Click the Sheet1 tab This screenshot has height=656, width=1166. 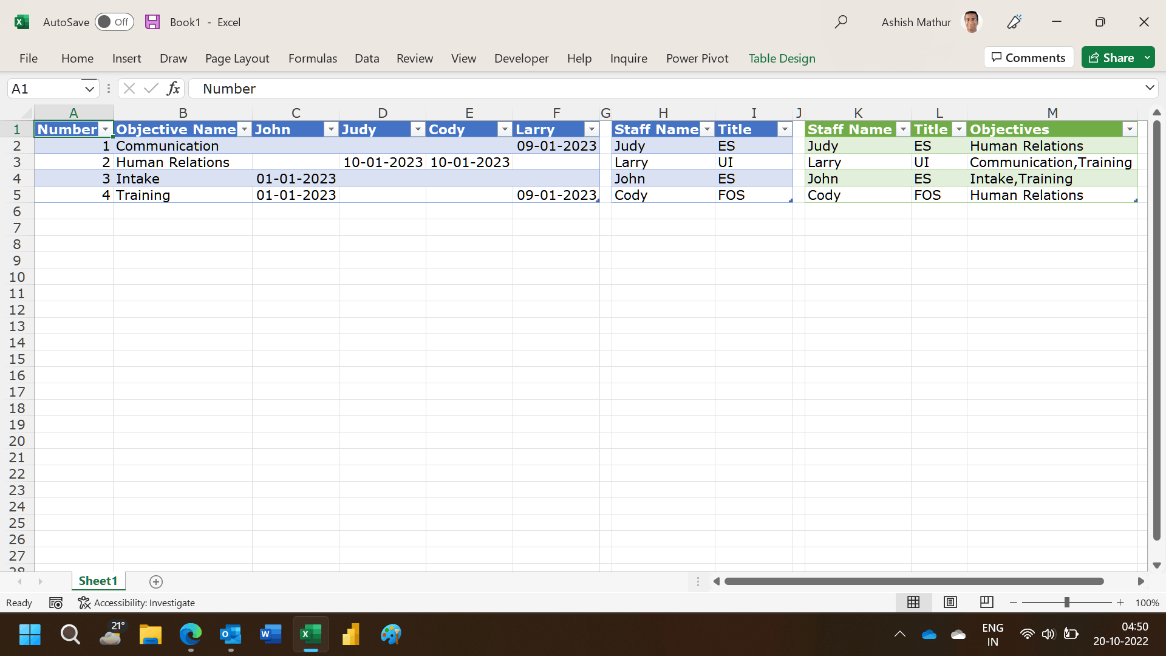coord(98,581)
